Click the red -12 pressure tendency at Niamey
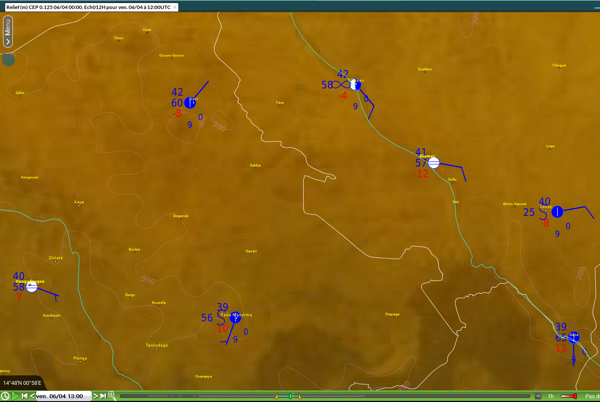Screen dimensions: 600x402 pos(421,174)
